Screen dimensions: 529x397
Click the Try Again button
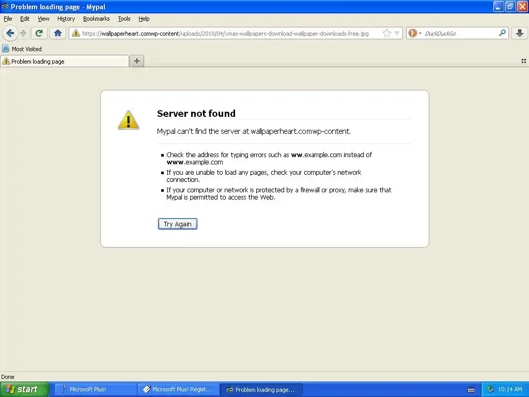pos(178,224)
